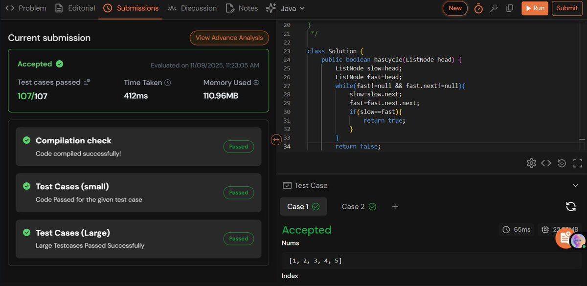Click the 65ms runtime badge
The width and height of the screenshot is (587, 286).
click(x=517, y=230)
